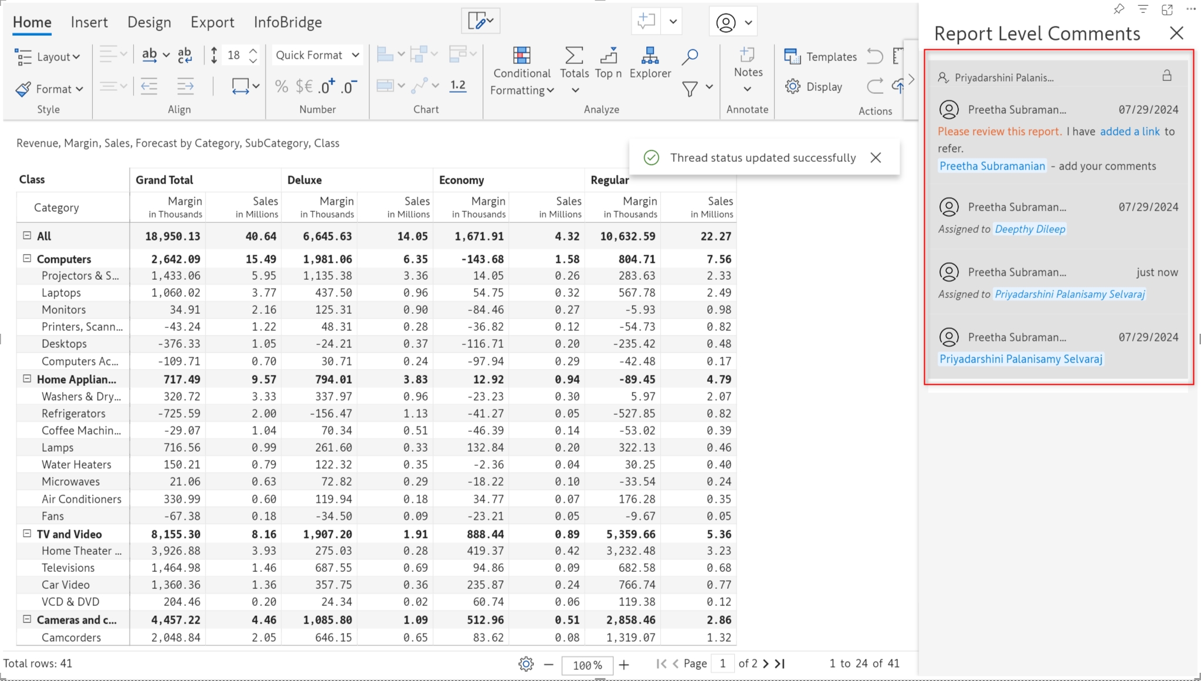Click the search magnifier icon

click(x=690, y=57)
